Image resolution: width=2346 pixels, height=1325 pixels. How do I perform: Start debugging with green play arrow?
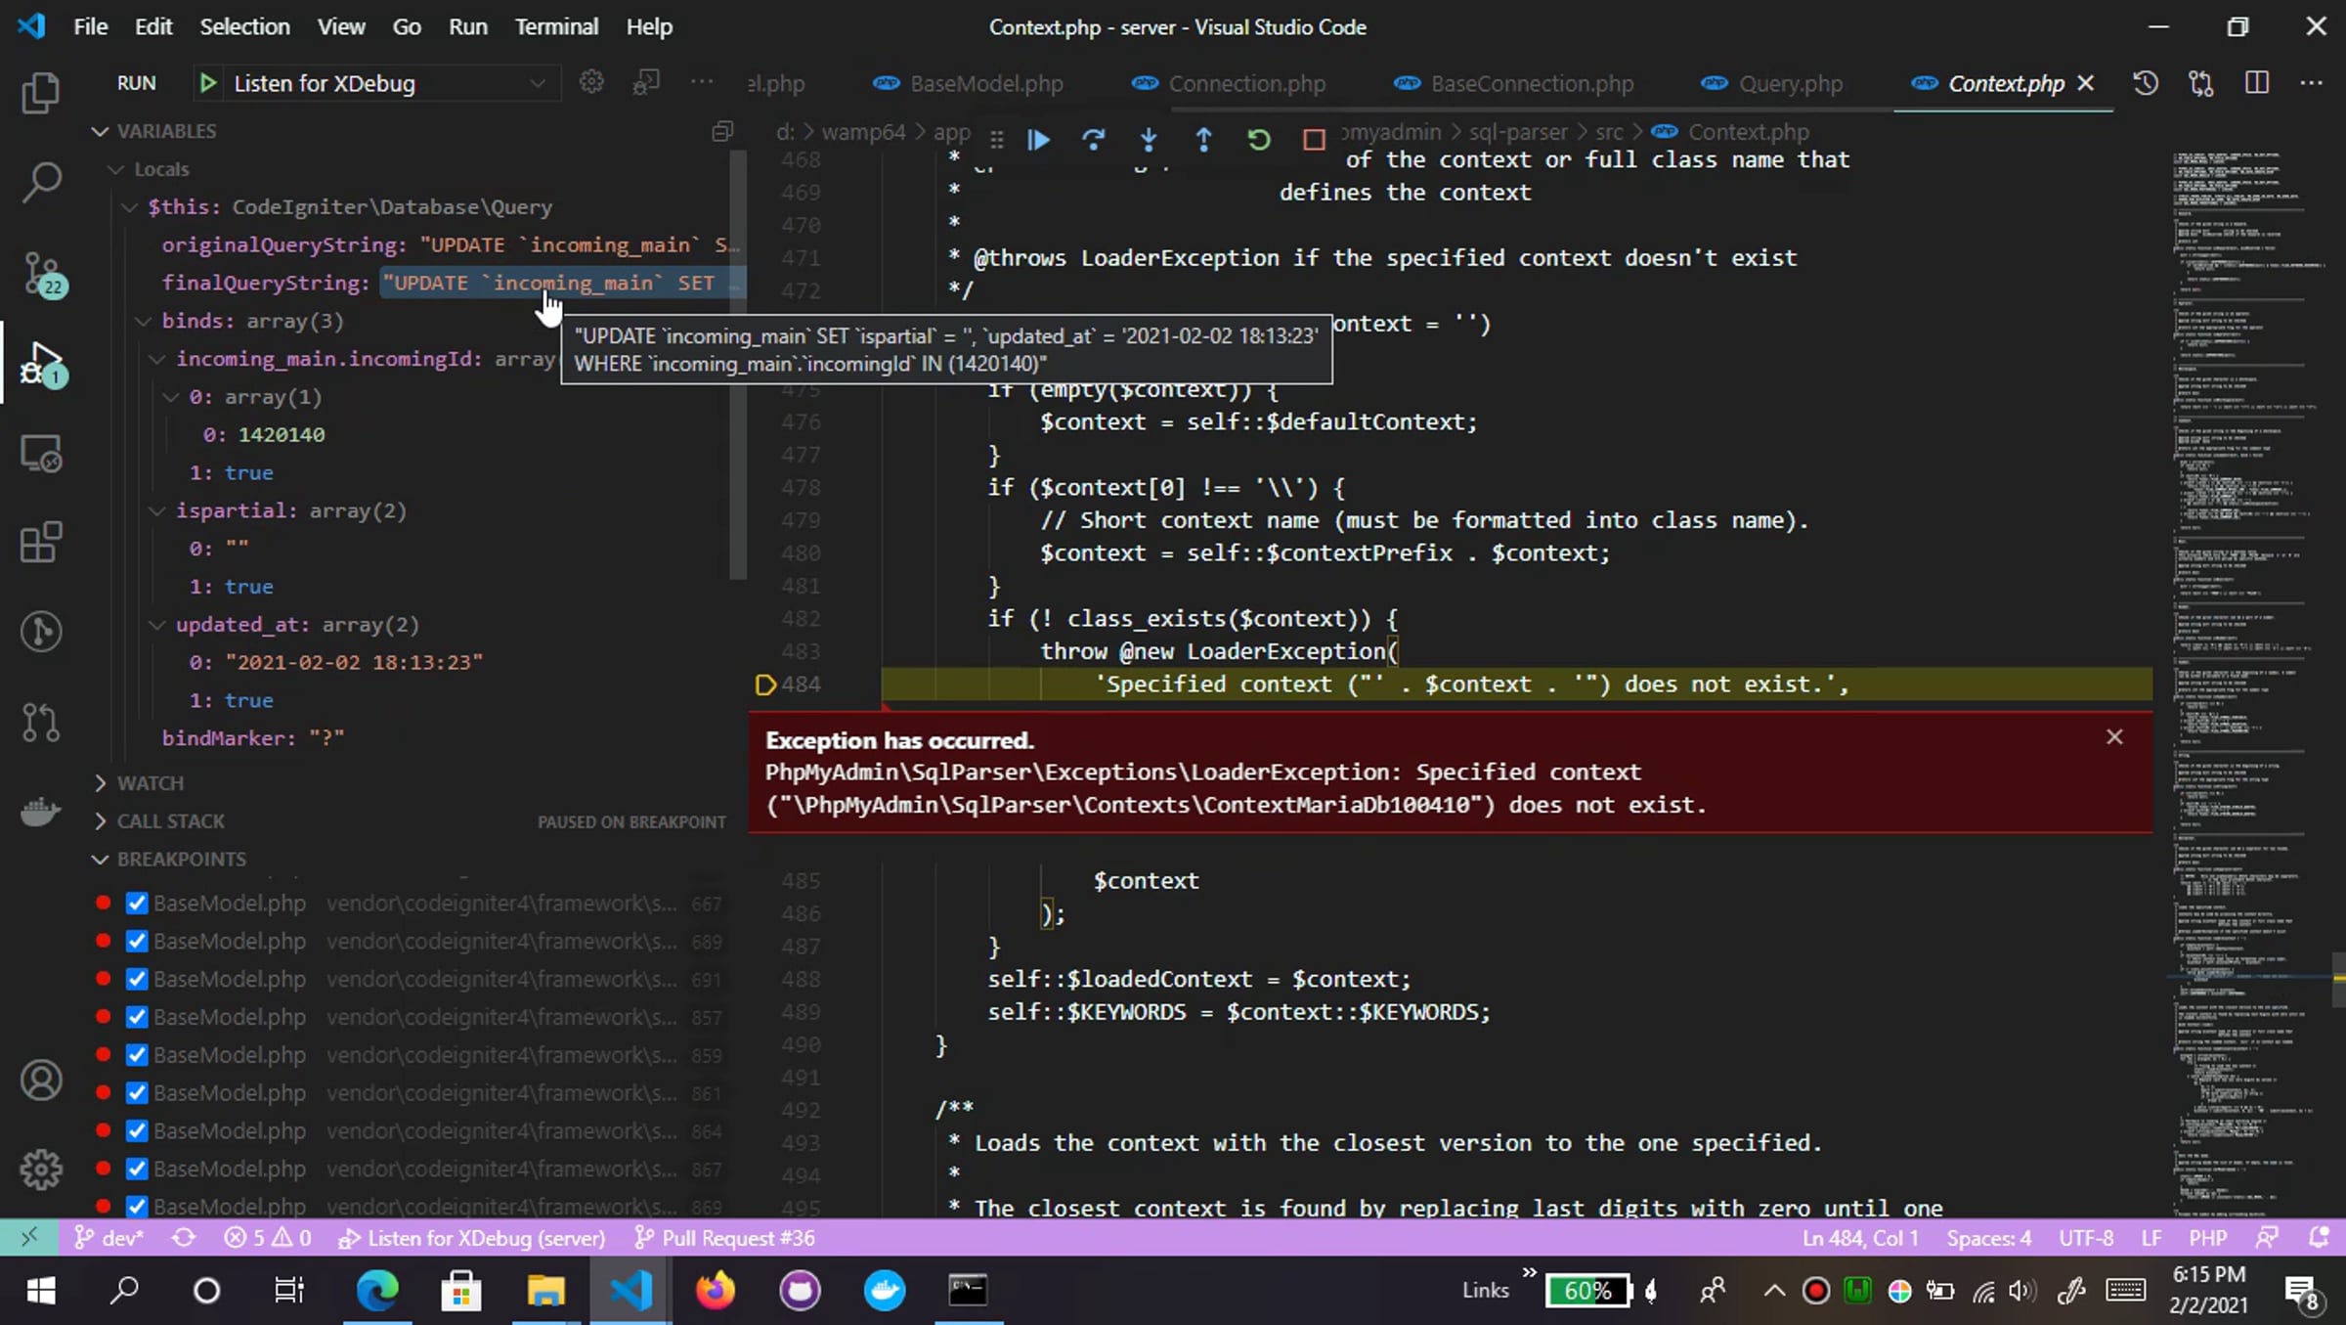point(207,83)
